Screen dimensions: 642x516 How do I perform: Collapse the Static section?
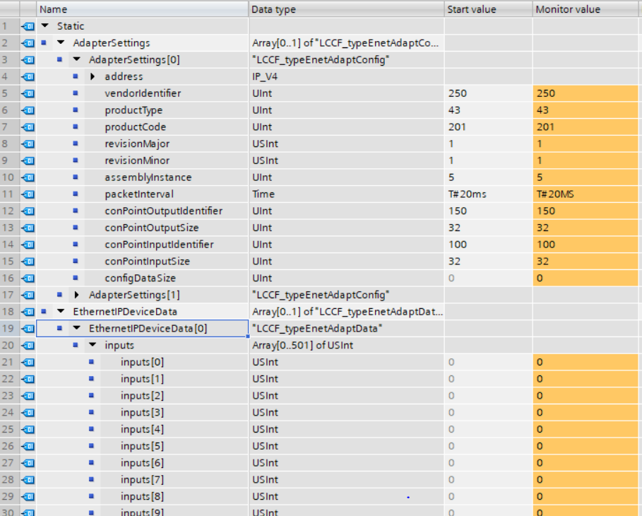point(45,26)
